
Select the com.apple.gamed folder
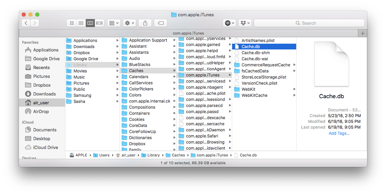pos(205,45)
